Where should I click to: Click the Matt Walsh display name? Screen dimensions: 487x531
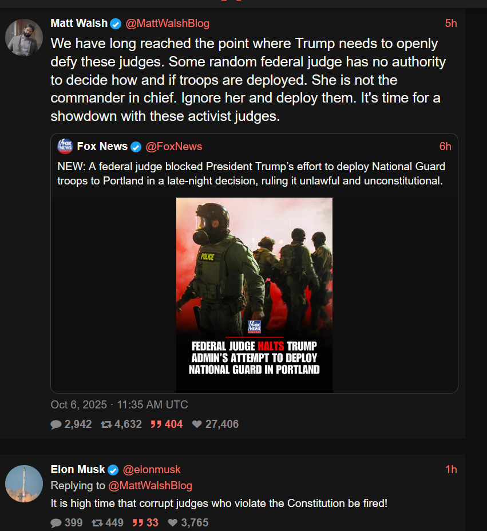click(x=79, y=23)
